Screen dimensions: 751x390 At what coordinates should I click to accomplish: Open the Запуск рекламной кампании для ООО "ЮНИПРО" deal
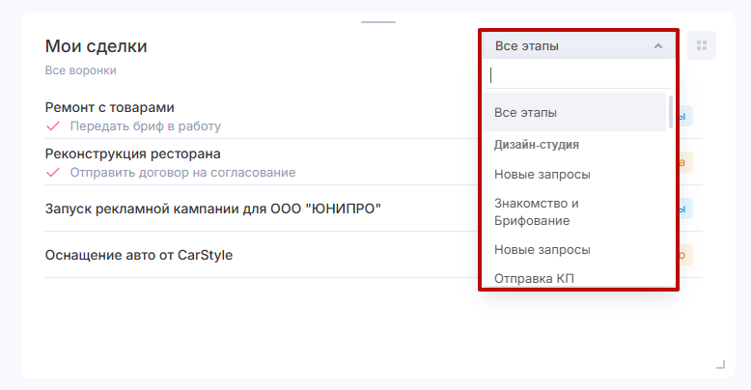coord(213,209)
